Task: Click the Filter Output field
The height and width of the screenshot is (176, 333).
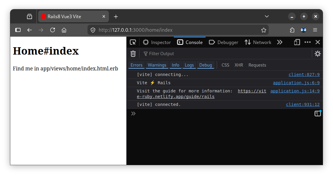Action: point(226,54)
